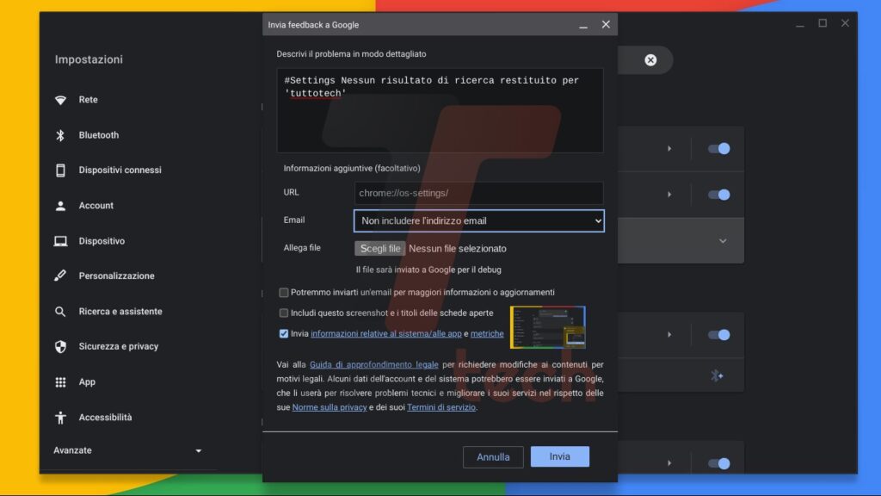
Task: Click the Sicurezza e privacy shield icon
Action: point(60,346)
